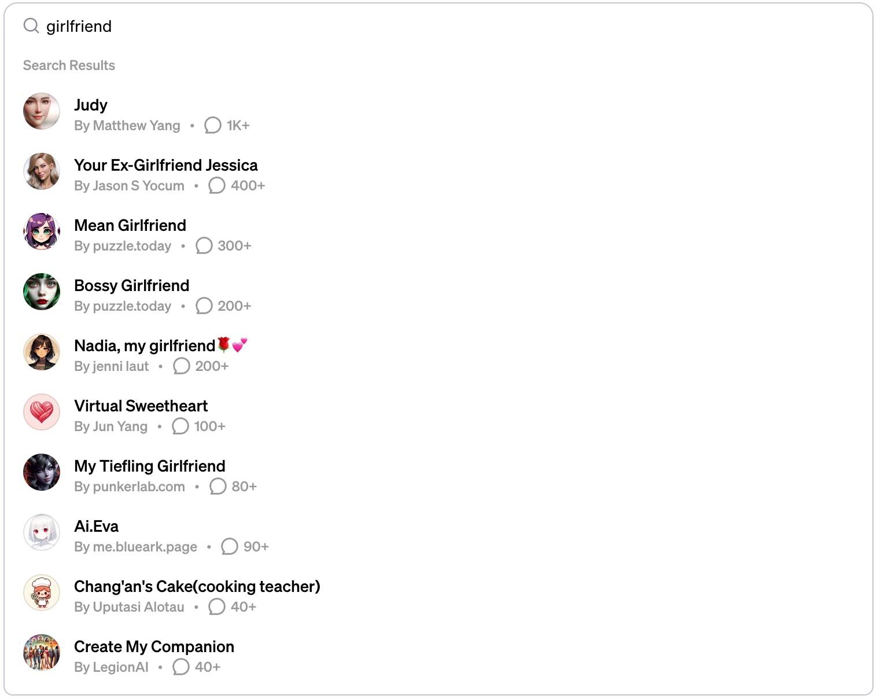877x699 pixels.
Task: Open the Mean Girlfriend search result
Action: click(x=438, y=235)
